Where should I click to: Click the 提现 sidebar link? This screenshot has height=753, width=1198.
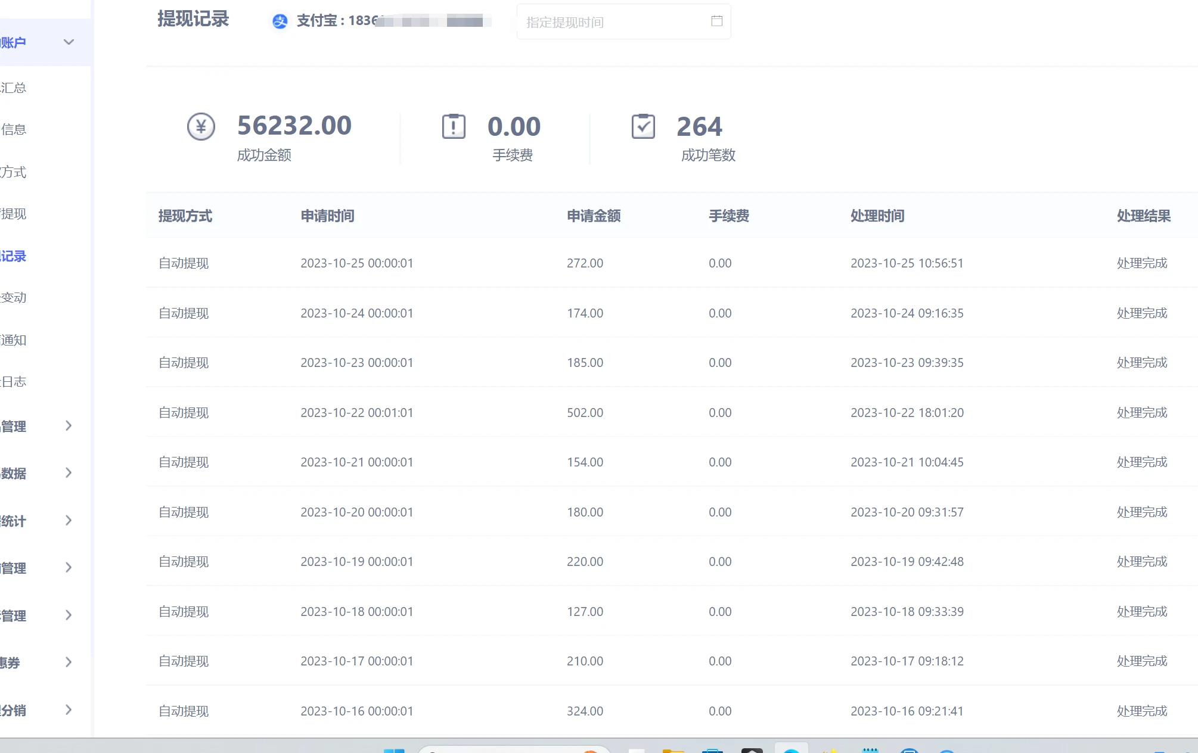(x=14, y=214)
